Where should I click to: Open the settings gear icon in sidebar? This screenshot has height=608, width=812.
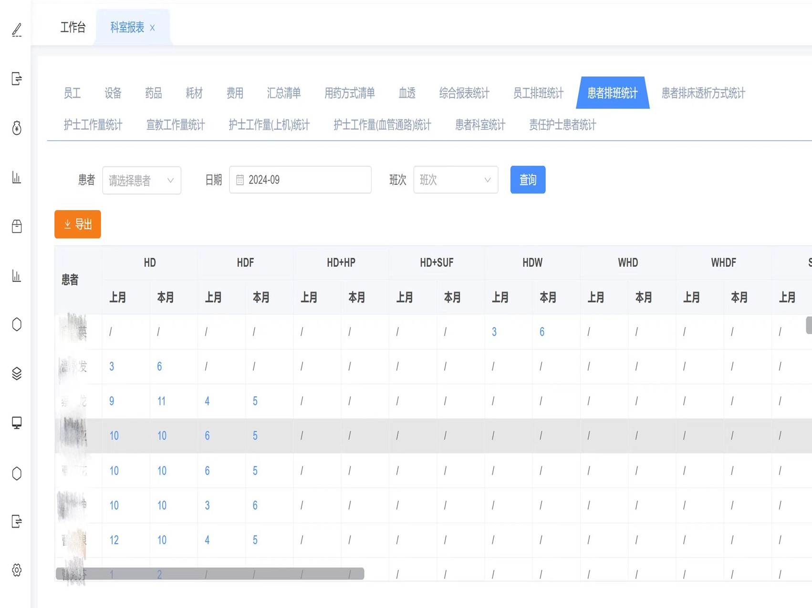point(17,570)
